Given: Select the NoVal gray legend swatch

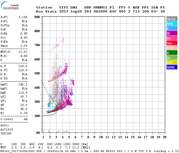Looking at the screenshot, I should click(x=172, y=19).
